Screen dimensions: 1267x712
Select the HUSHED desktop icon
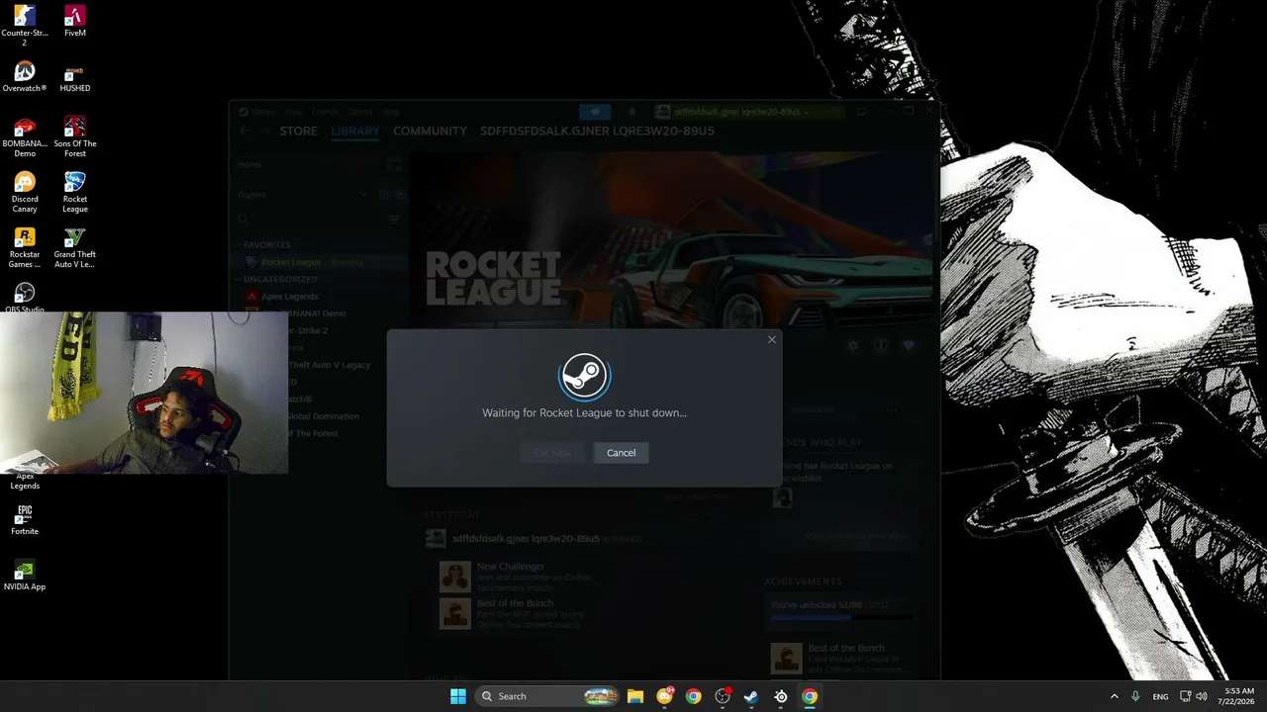(x=75, y=77)
